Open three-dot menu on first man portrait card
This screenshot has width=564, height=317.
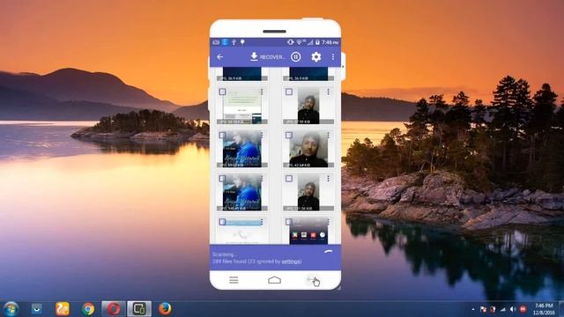point(328,92)
